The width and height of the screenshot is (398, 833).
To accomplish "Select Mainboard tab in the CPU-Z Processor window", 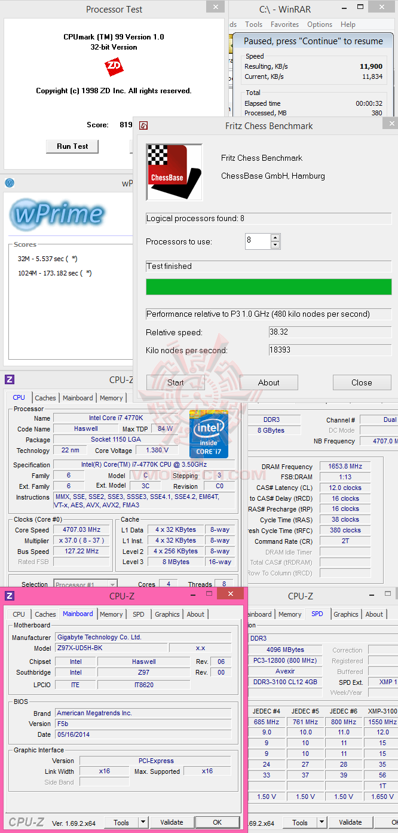I will [78, 398].
